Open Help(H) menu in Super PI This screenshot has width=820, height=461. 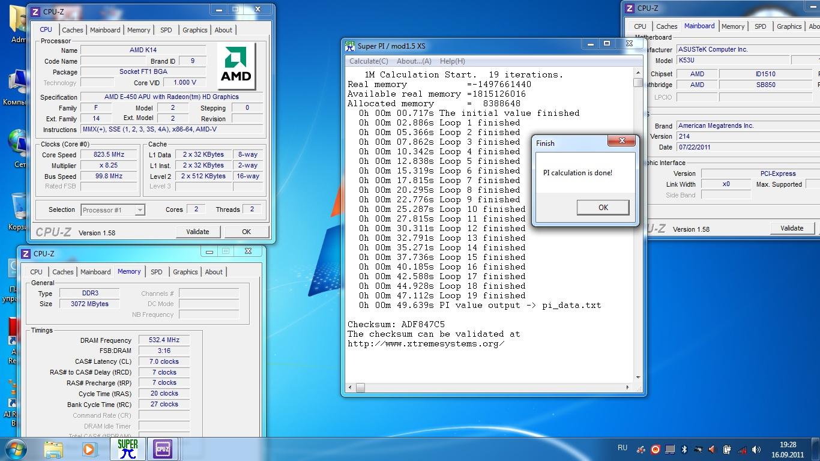point(452,61)
